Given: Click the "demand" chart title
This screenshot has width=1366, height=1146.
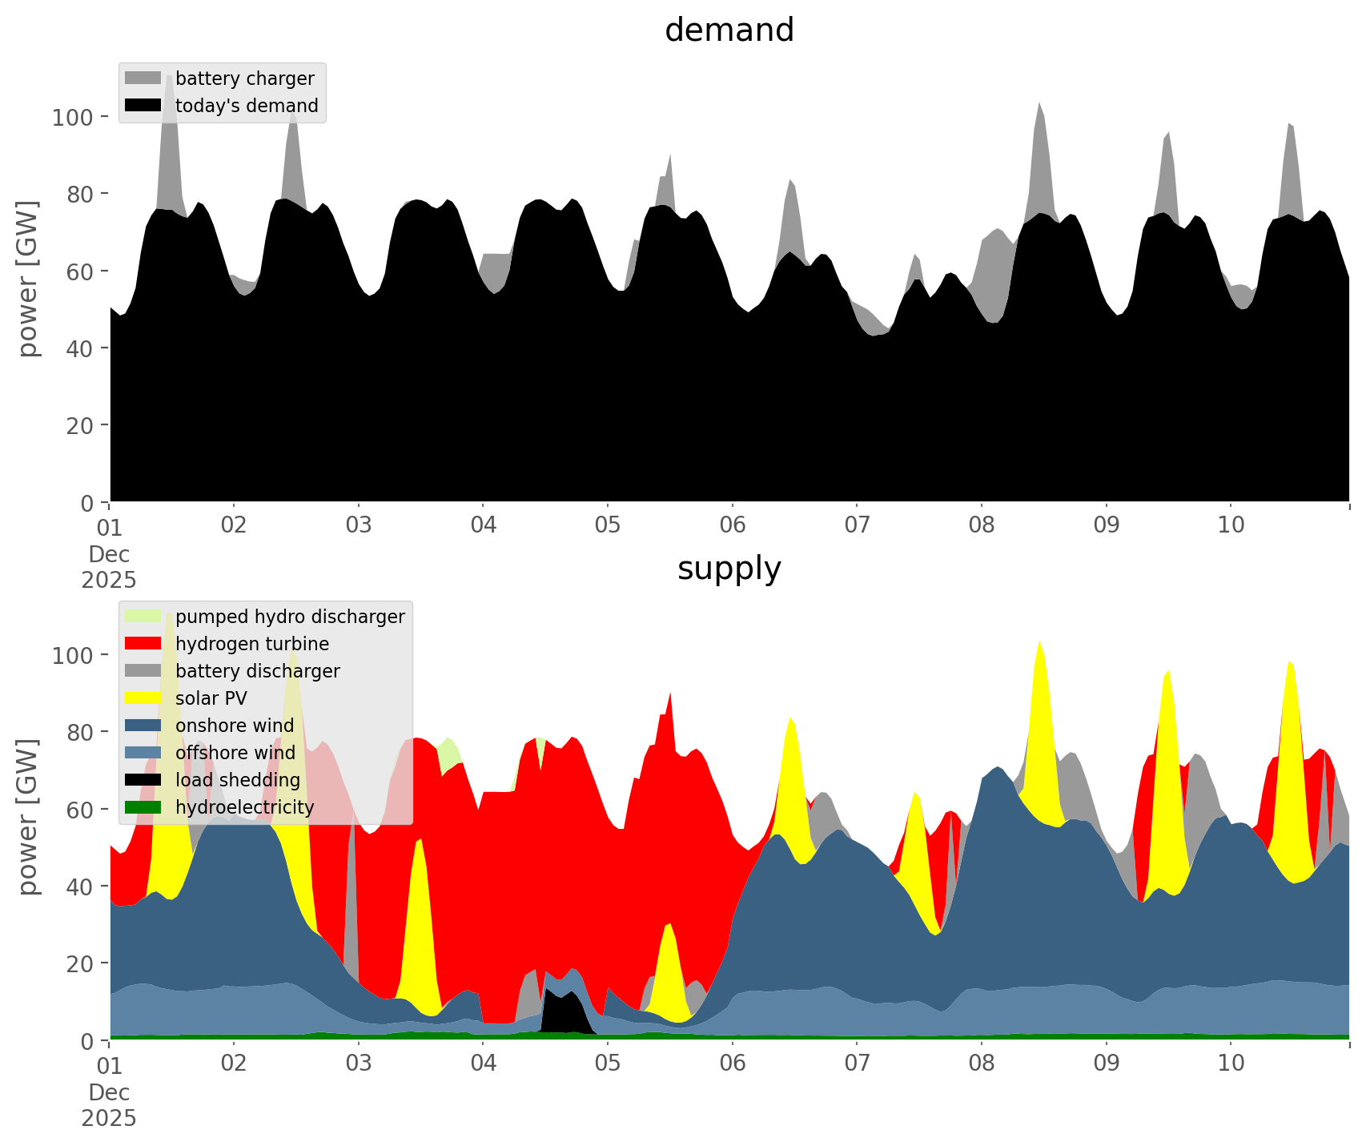Looking at the screenshot, I should pyautogui.click(x=729, y=30).
